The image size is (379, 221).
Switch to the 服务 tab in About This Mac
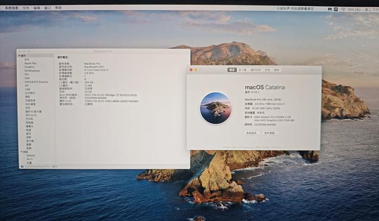point(276,70)
